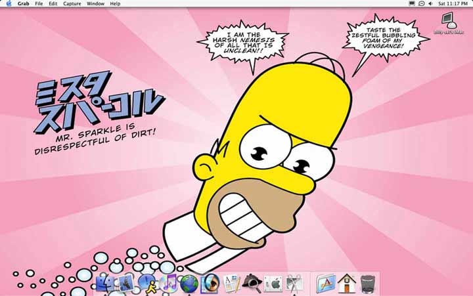Screen dimensions: 473x296
Task: Click the Grab scissors icon in dock
Action: [x=294, y=284]
